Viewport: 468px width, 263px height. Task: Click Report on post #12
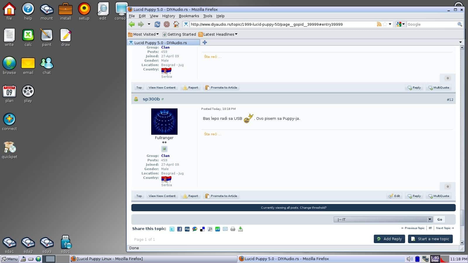[x=191, y=196]
